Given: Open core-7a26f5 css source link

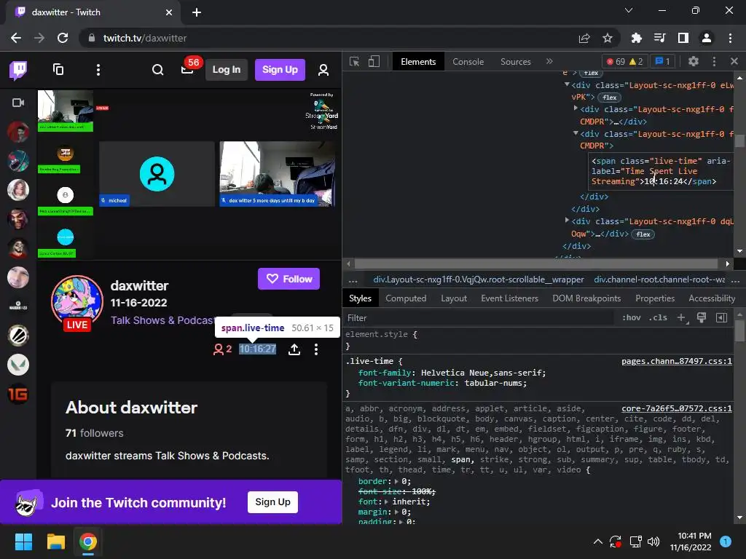Looking at the screenshot, I should (677, 409).
